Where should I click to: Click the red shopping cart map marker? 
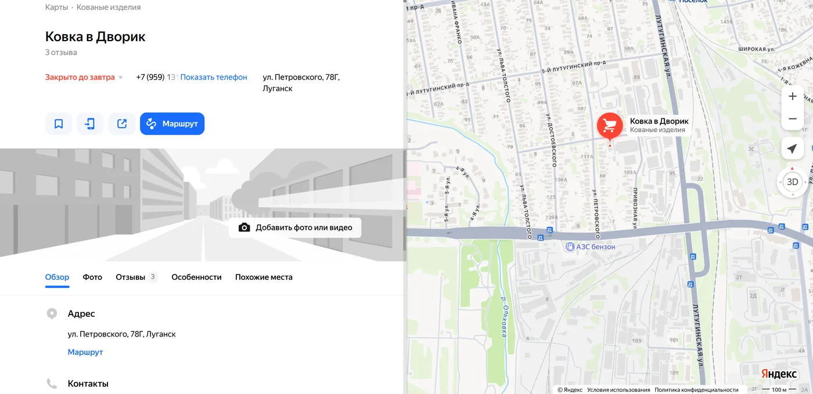610,125
